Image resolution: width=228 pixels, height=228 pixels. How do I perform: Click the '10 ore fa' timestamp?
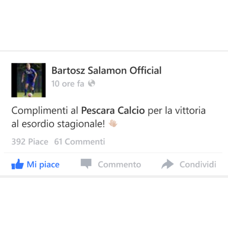[68, 84]
